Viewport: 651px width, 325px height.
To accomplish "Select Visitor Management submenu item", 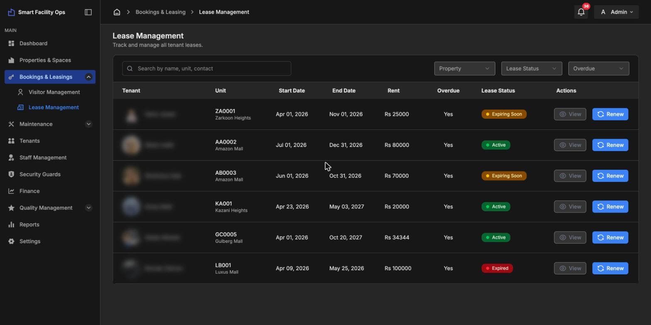I will click(x=54, y=92).
